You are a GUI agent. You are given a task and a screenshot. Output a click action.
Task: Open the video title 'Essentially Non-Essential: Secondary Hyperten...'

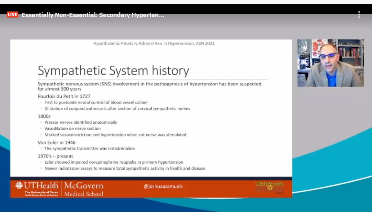click(x=93, y=15)
